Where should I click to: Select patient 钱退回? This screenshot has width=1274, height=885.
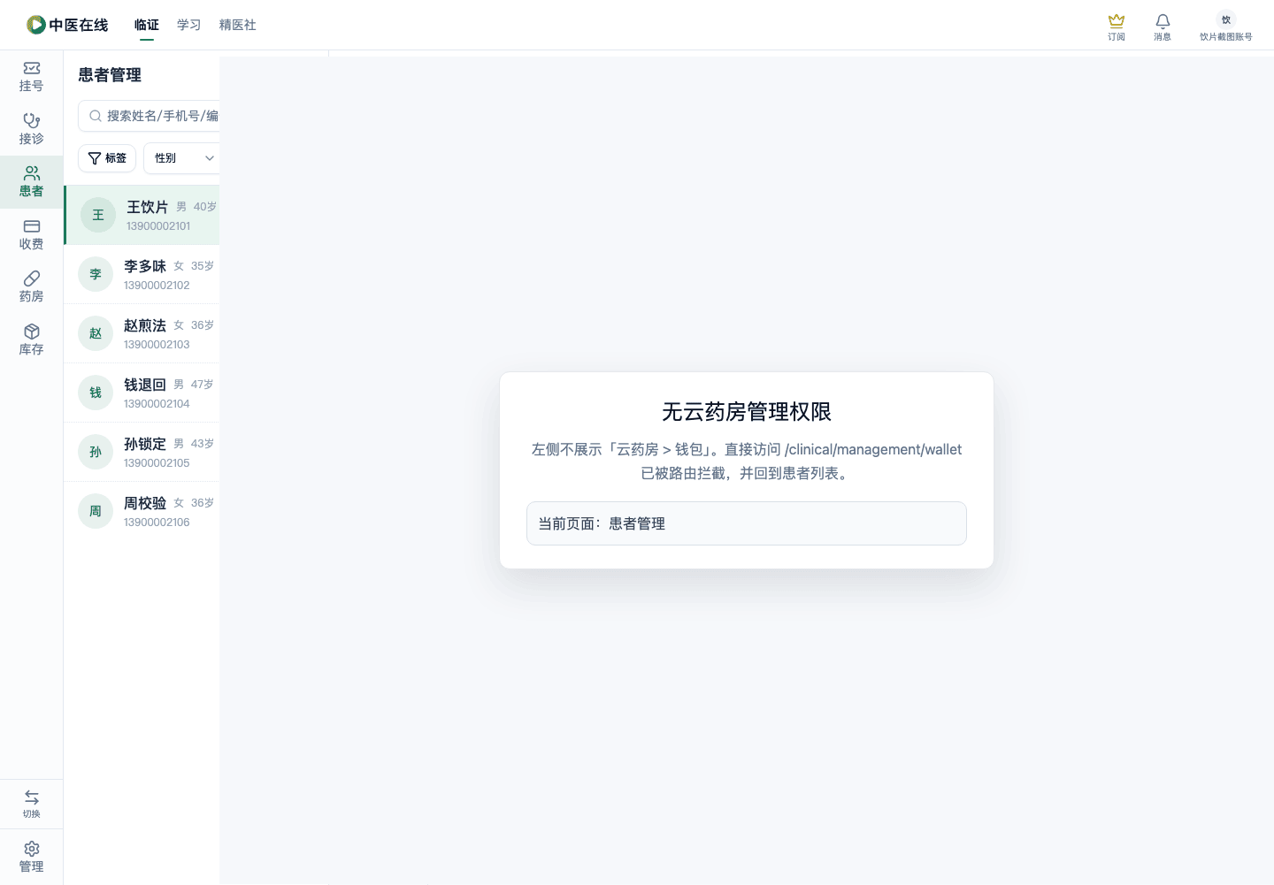pyautogui.click(x=142, y=393)
